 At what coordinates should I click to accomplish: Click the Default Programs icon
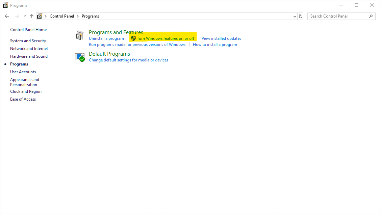[x=80, y=57]
